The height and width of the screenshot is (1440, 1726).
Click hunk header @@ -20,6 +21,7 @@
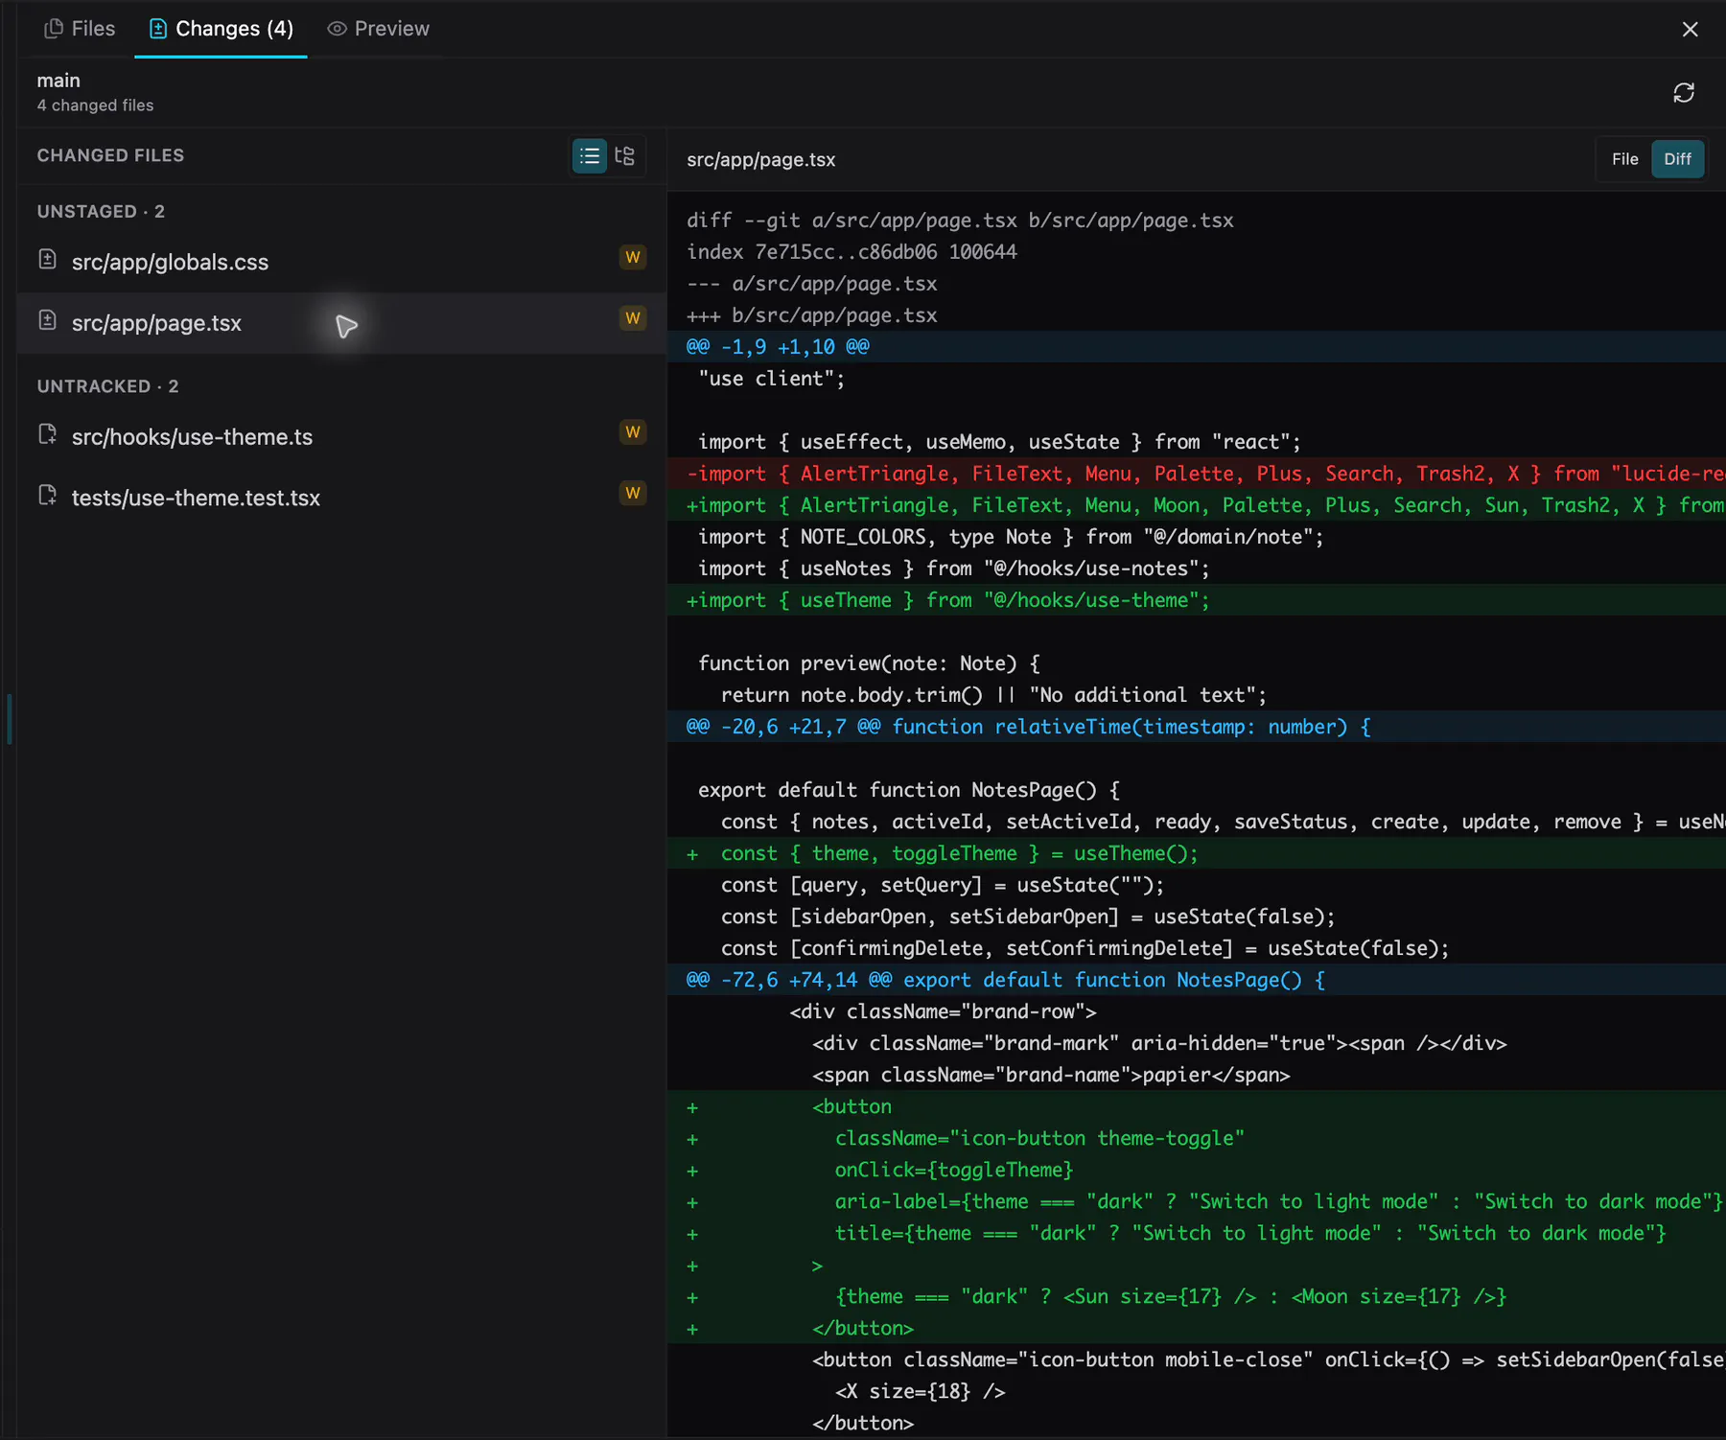click(1197, 727)
